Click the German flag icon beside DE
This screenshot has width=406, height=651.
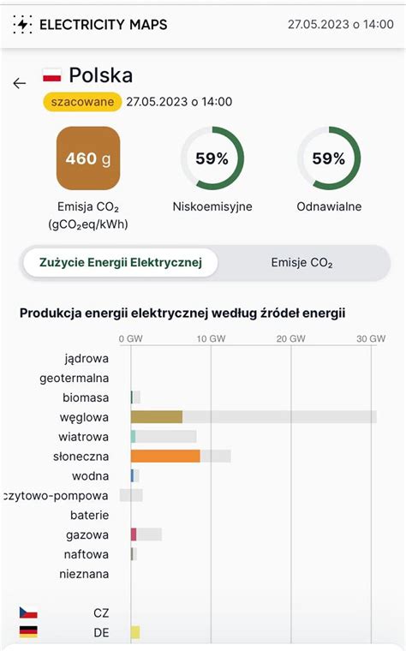(x=28, y=631)
